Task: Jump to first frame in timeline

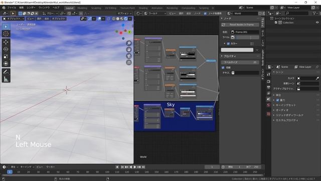Action: 122,167
